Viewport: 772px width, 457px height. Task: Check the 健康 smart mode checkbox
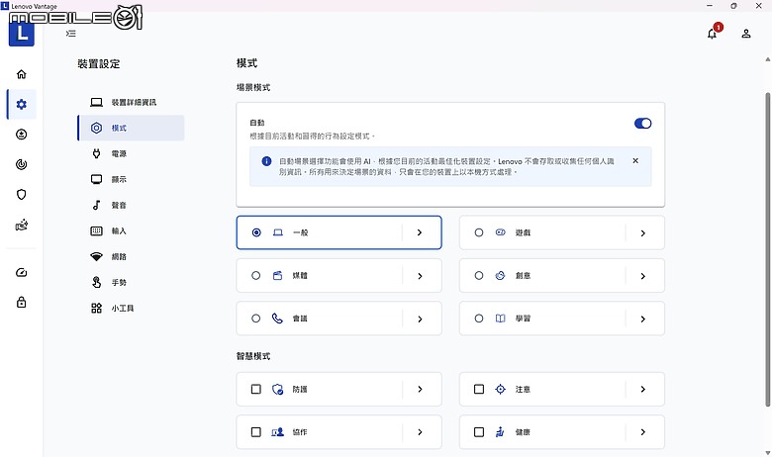[x=479, y=432]
